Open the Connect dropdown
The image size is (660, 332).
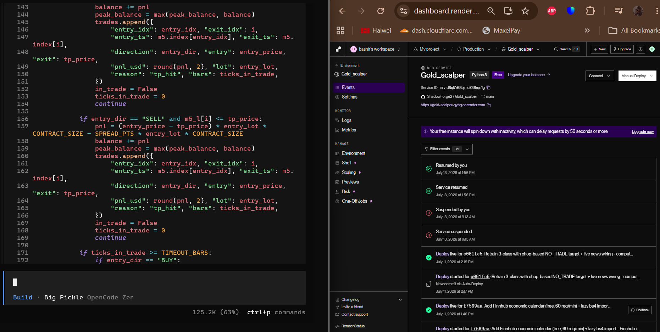pos(600,76)
